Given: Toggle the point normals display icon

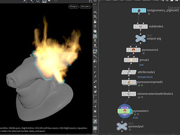Looking at the screenshot, I should 95,72.
